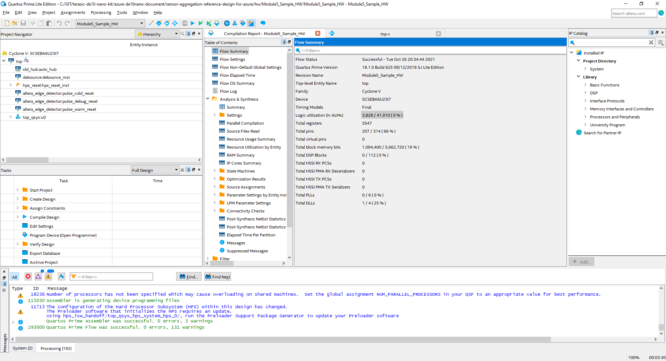Click the Save toolbar icon
The width and height of the screenshot is (666, 361).
tap(23, 23)
